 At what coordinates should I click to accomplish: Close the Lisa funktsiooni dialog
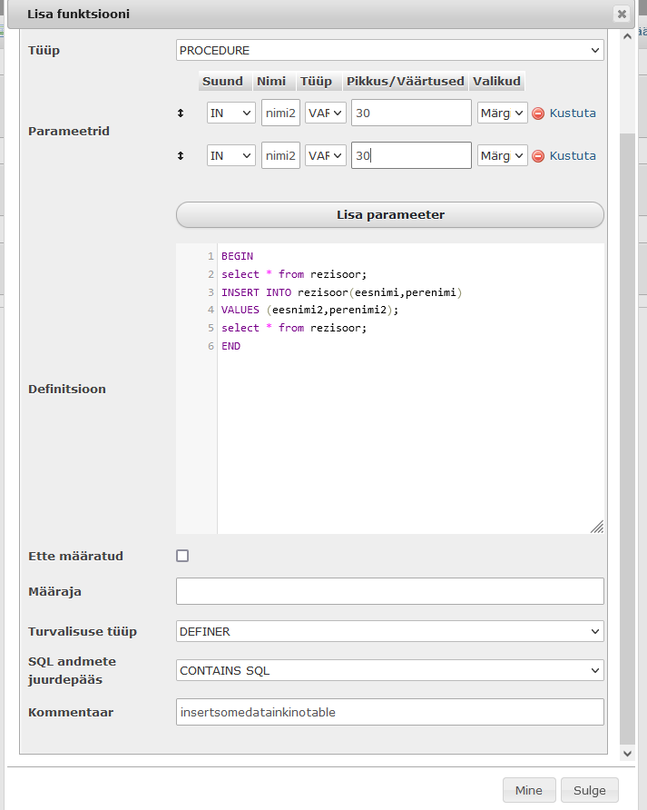[x=622, y=14]
